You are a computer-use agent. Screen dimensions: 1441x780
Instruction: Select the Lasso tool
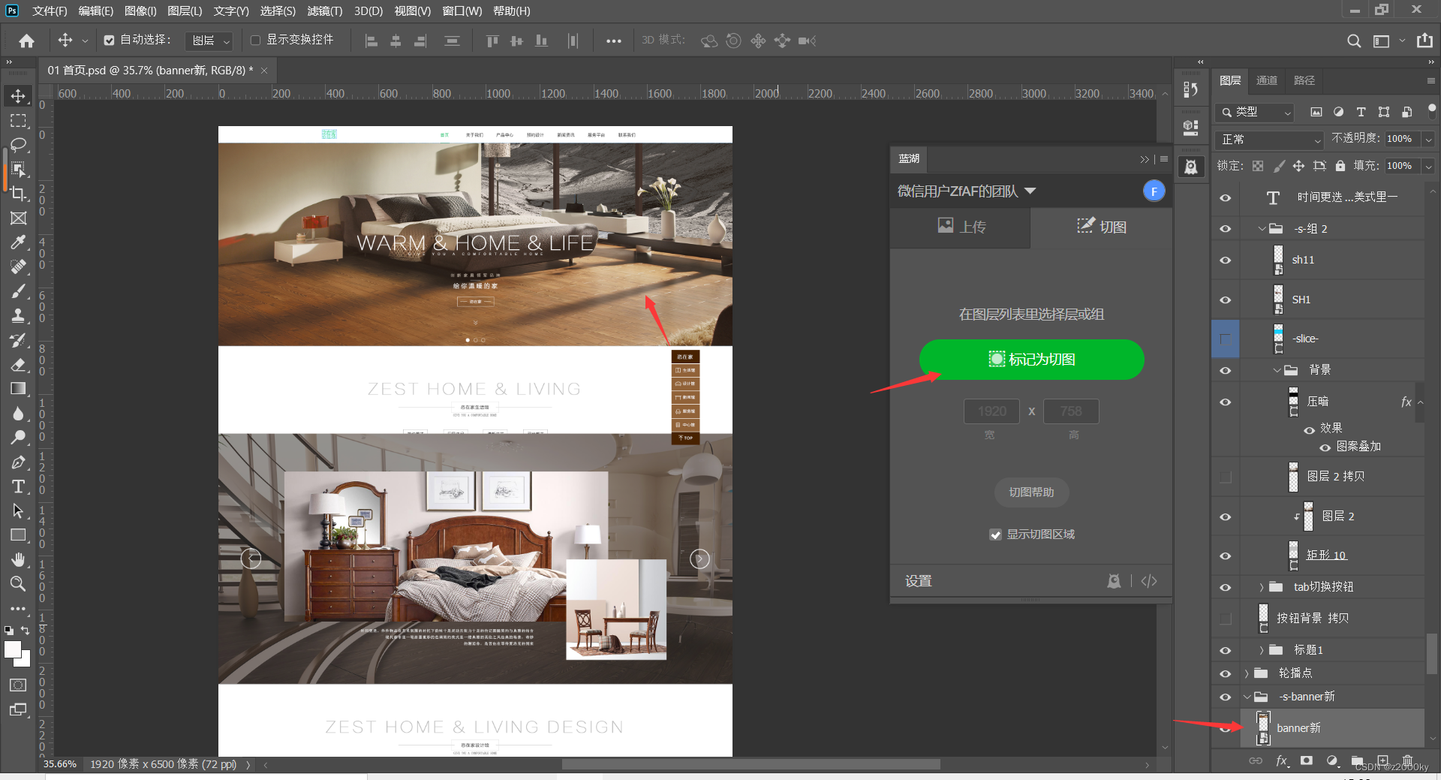tap(18, 144)
